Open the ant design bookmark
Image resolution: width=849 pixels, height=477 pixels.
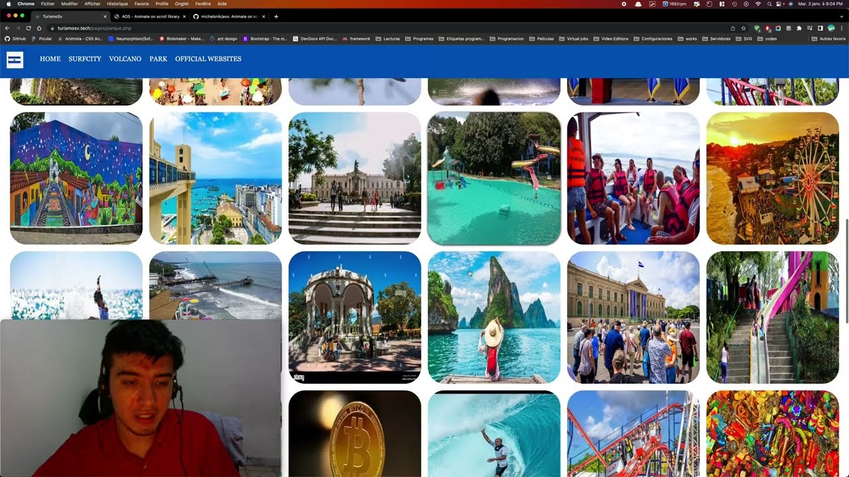click(223, 38)
